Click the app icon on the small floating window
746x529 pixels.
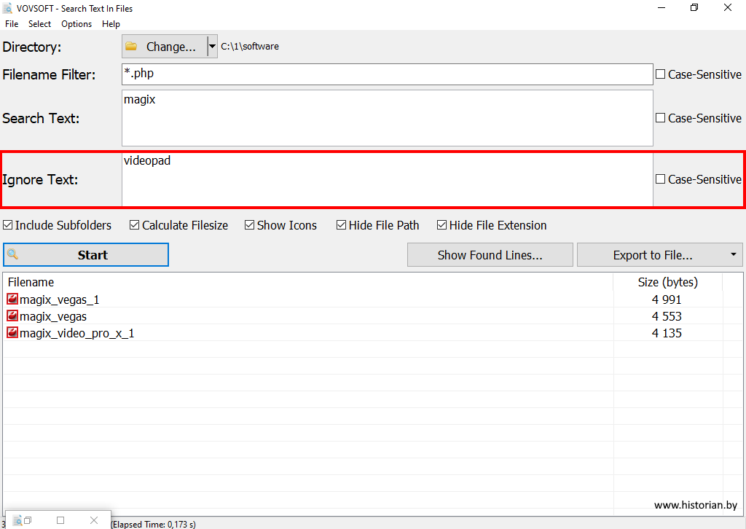[17, 520]
